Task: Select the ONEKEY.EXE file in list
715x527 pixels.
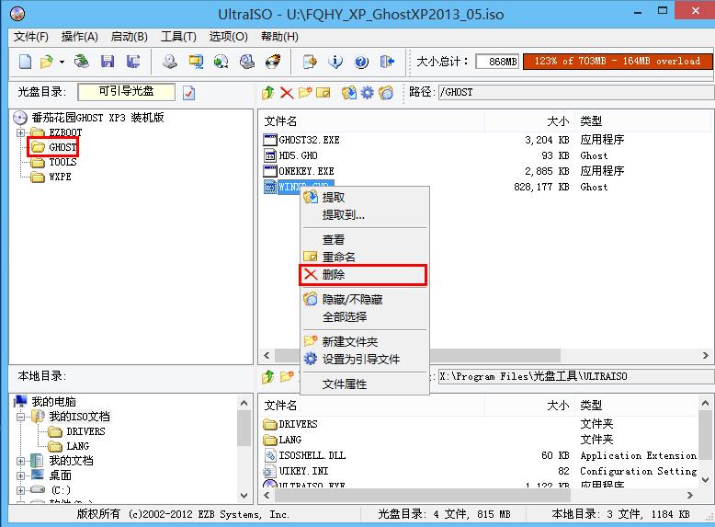Action: 306,171
